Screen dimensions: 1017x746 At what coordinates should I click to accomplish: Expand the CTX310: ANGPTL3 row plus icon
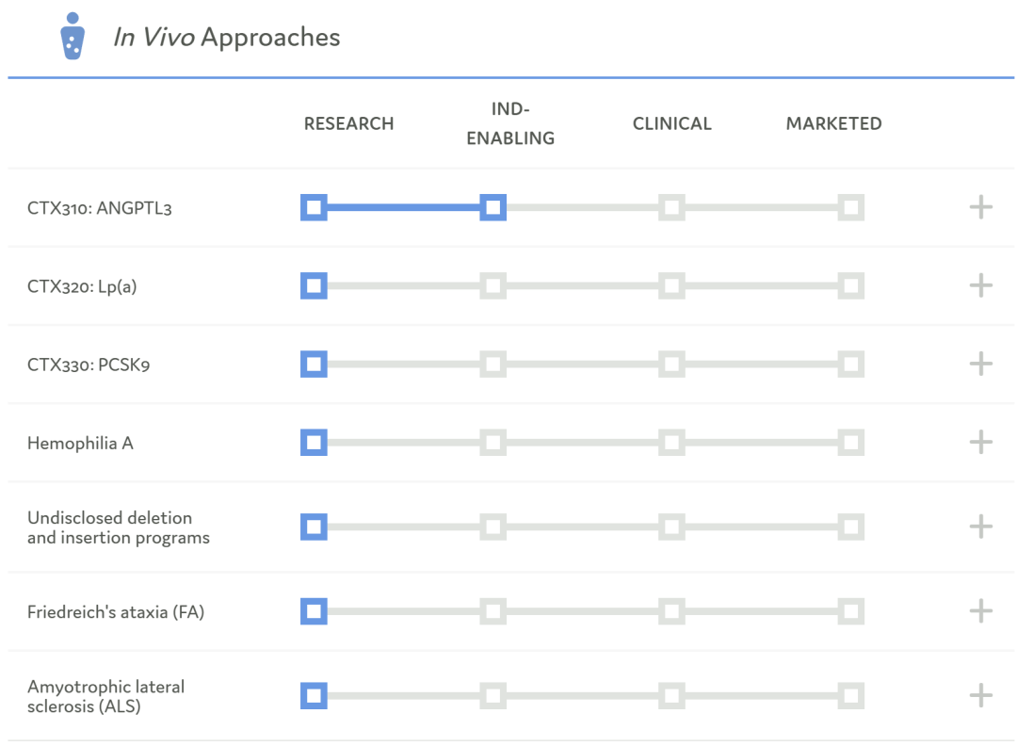point(981,207)
